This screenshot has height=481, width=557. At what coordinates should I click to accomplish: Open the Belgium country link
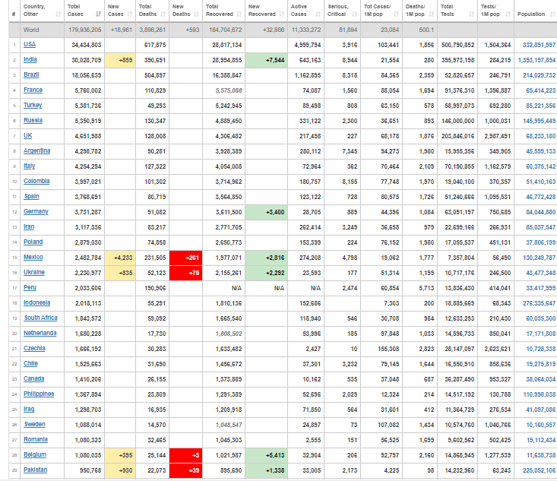coord(35,454)
